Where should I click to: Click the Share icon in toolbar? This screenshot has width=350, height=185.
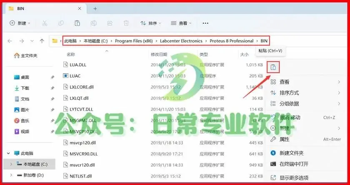click(110, 23)
